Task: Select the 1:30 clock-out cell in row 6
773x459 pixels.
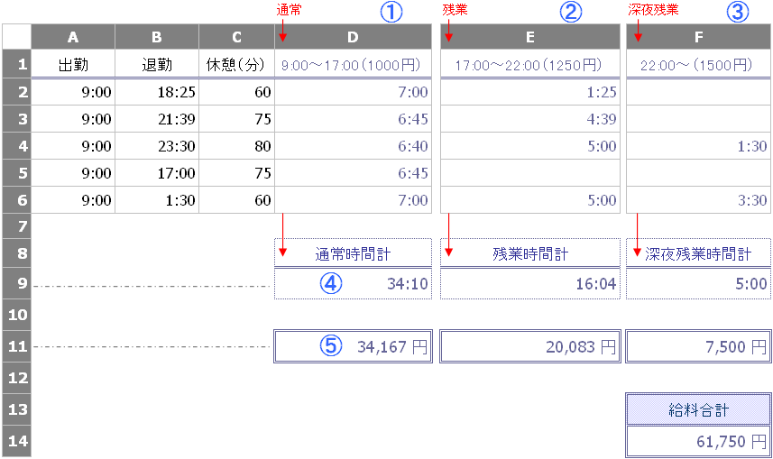Action: click(157, 200)
